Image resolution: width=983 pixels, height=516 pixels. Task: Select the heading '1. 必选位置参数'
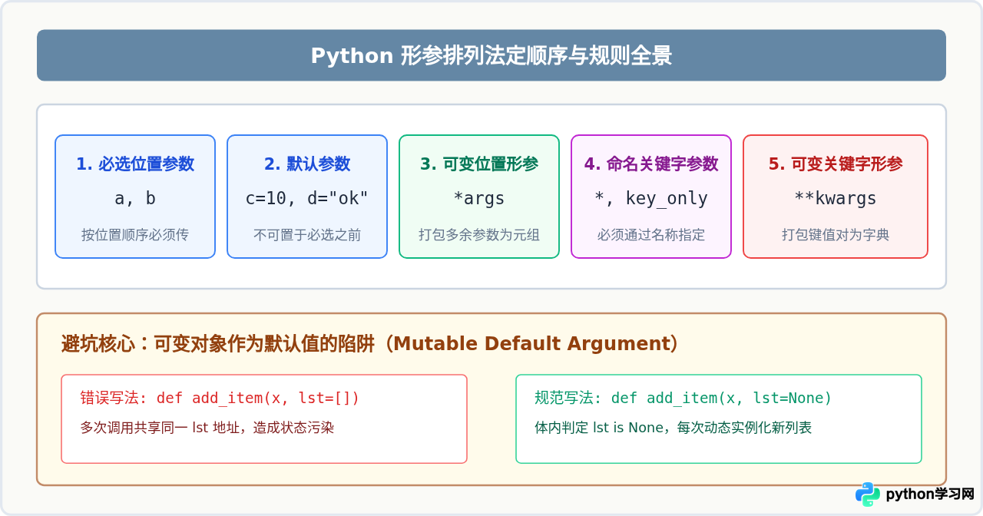click(x=135, y=164)
